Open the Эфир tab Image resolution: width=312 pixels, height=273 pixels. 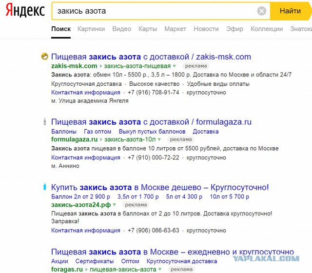click(234, 29)
